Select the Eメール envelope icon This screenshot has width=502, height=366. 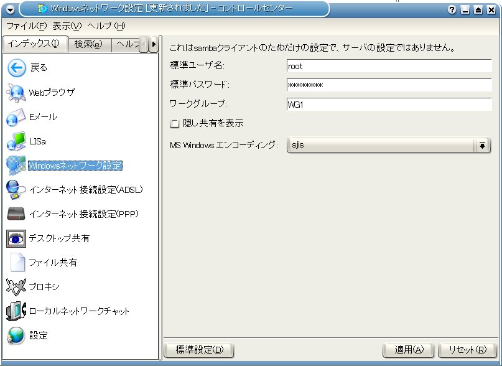(x=16, y=117)
